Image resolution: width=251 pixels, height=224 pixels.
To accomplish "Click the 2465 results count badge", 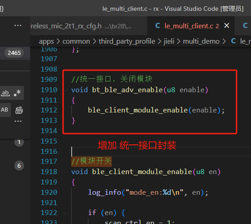I will pos(14,53).
